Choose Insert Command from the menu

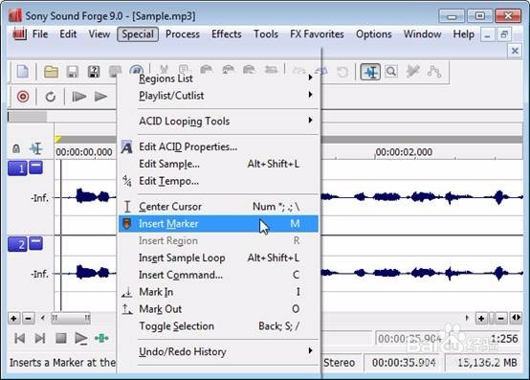(x=218, y=275)
